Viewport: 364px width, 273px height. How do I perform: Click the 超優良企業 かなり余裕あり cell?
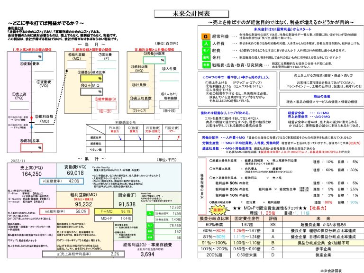click(323, 225)
